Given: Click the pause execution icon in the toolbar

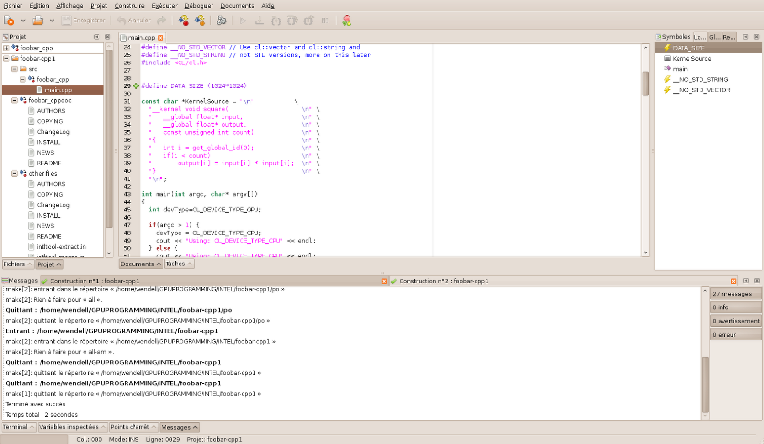Looking at the screenshot, I should click(326, 21).
